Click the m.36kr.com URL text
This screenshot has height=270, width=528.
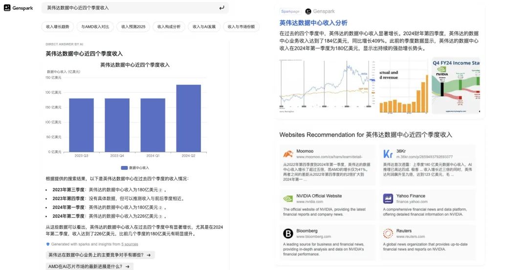pos(424,157)
